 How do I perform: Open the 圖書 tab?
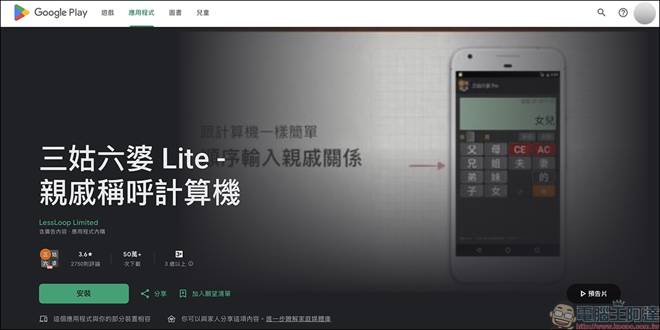pyautogui.click(x=176, y=13)
